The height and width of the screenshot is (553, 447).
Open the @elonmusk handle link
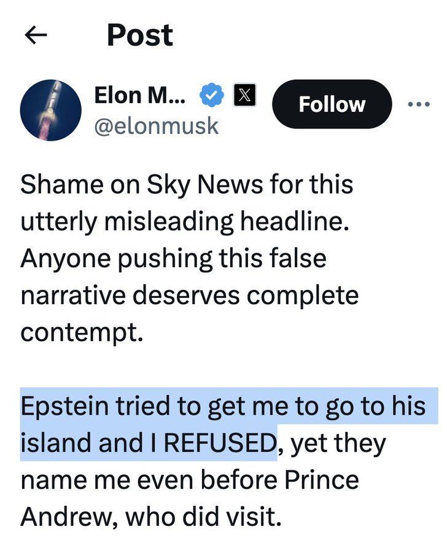(x=157, y=125)
